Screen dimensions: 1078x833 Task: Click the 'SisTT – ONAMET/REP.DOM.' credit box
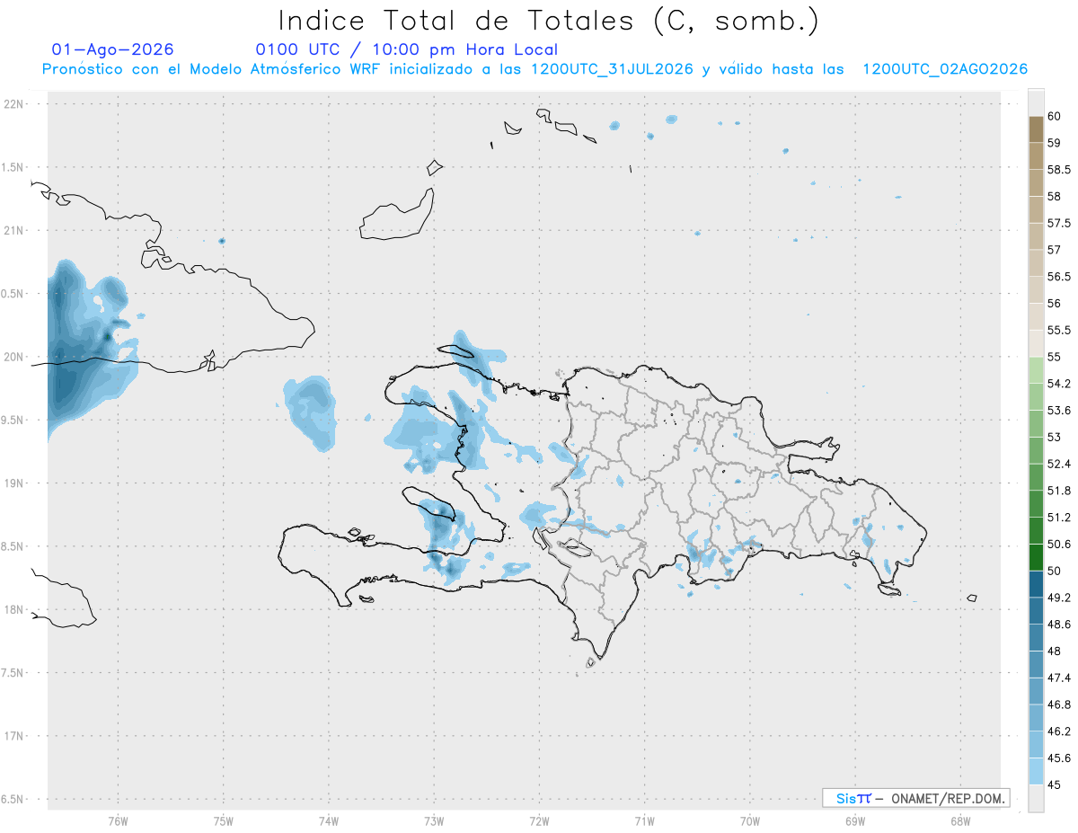915,798
